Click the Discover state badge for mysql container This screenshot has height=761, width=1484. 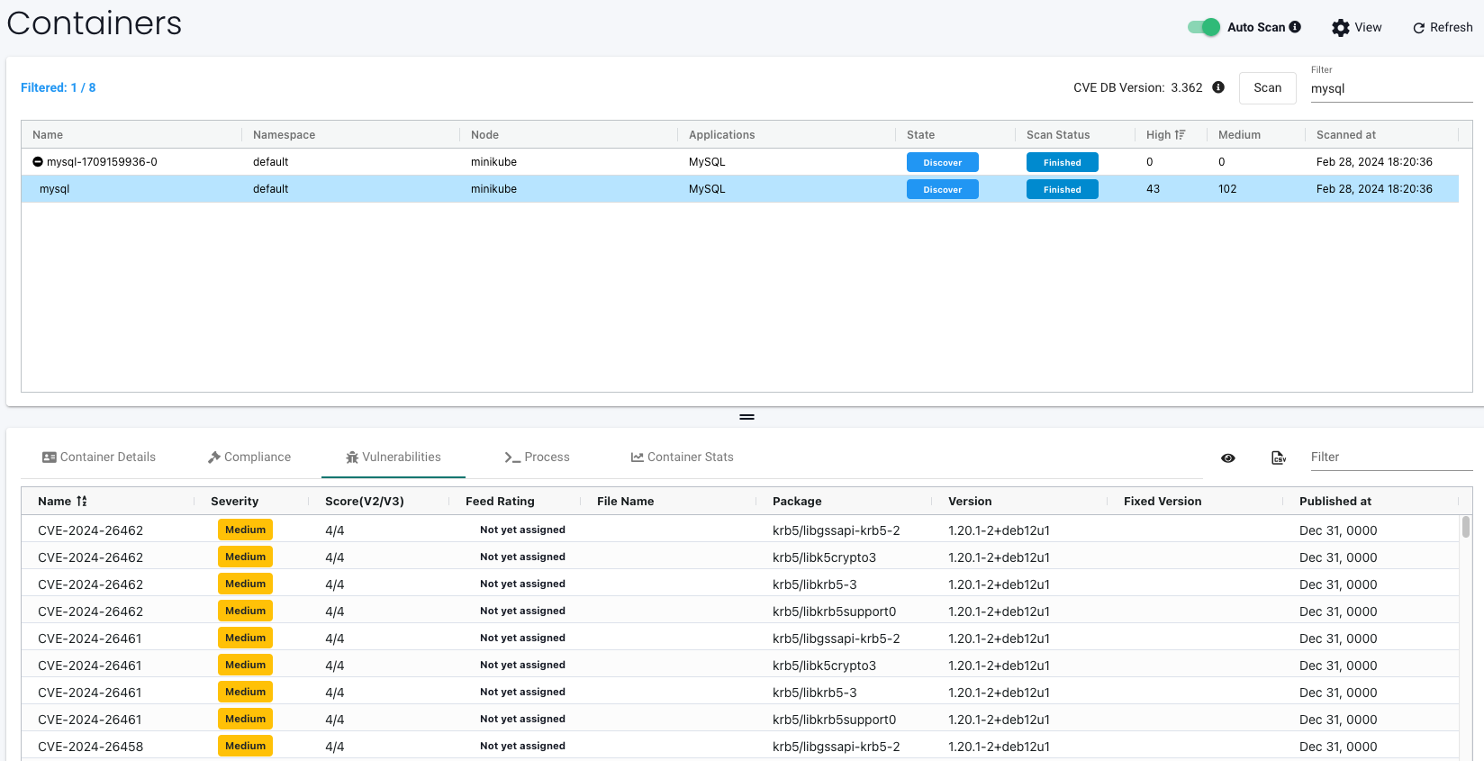942,189
